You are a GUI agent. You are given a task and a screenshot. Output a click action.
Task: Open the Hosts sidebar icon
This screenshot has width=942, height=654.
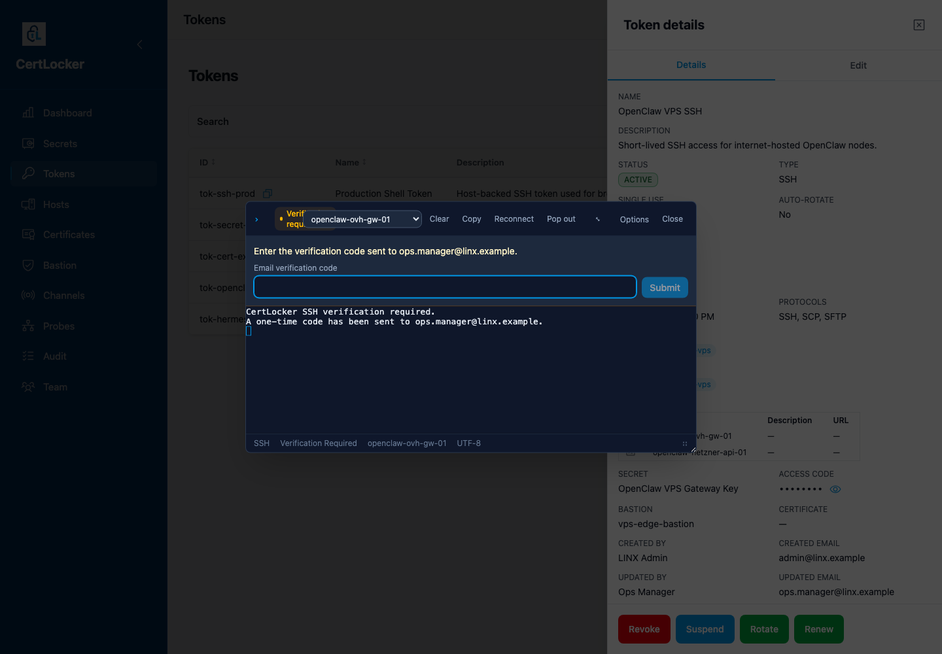pyautogui.click(x=28, y=204)
